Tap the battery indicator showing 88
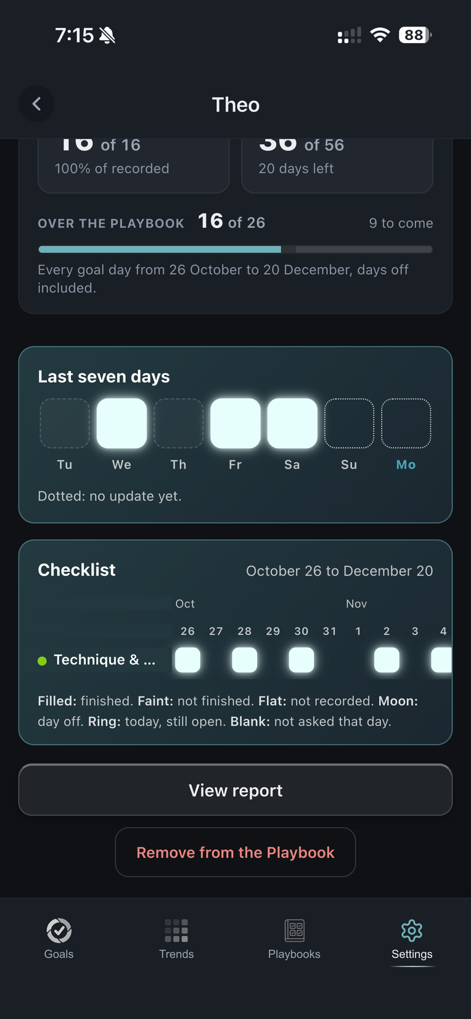 (415, 35)
